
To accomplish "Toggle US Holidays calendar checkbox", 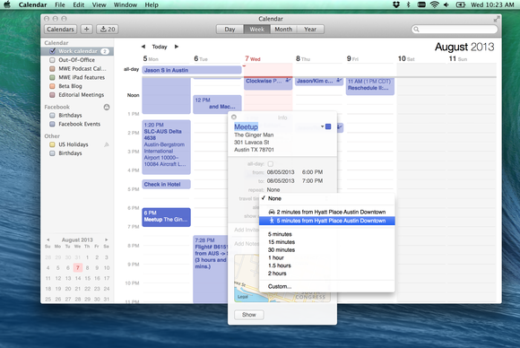I will pyautogui.click(x=52, y=144).
